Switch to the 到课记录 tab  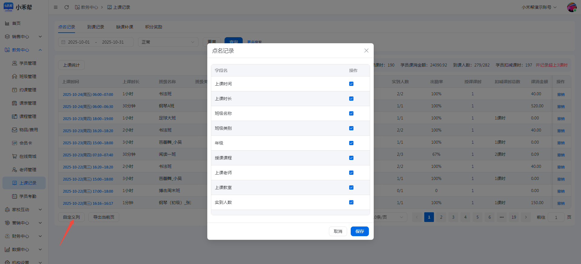coord(96,27)
